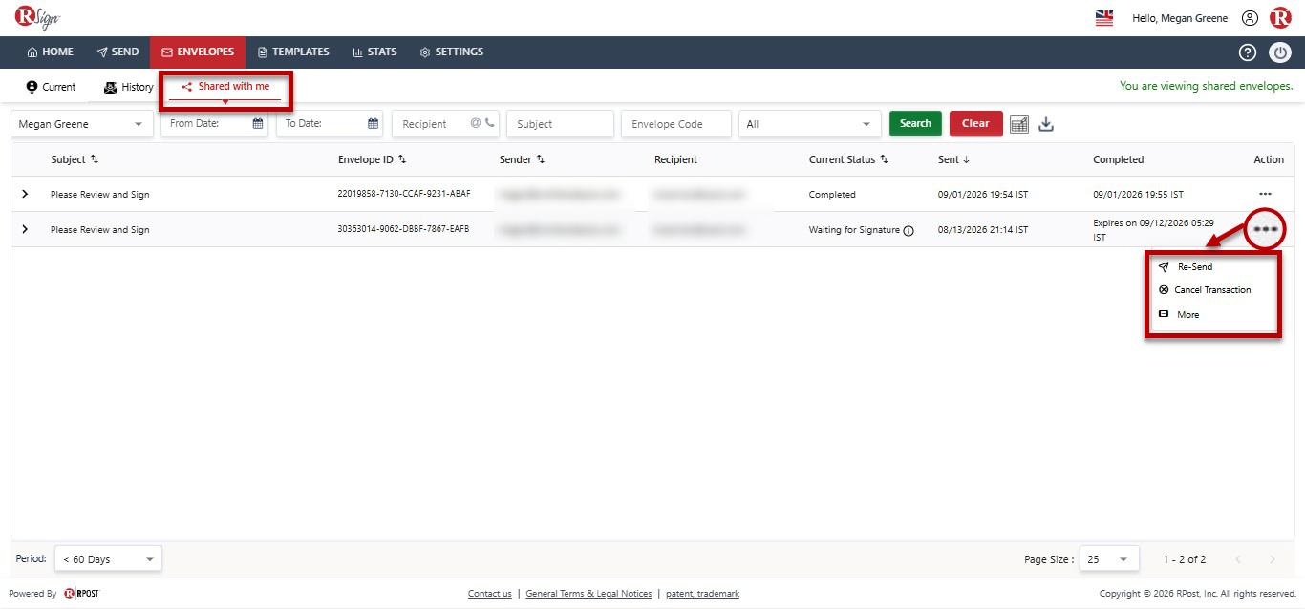Open the help question mark icon

1248,52
